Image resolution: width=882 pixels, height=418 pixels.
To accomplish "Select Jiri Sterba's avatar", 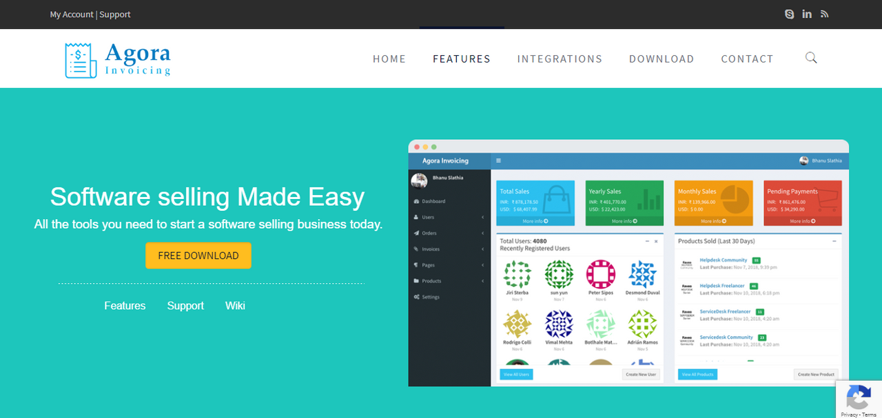I will point(517,274).
